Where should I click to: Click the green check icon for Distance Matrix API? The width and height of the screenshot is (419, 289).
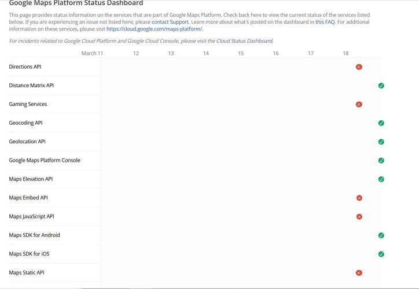click(381, 86)
